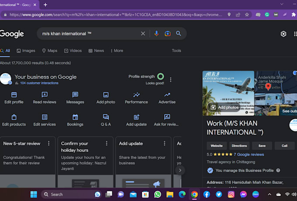Expand the More search filters menu
This screenshot has height=201, width=297.
tap(117, 51)
